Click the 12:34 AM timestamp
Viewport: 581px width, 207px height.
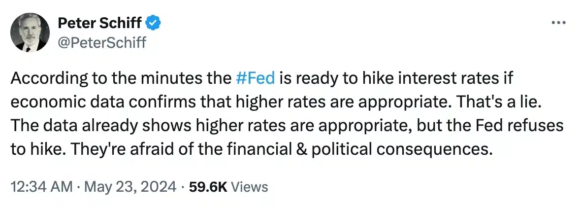pyautogui.click(x=41, y=187)
